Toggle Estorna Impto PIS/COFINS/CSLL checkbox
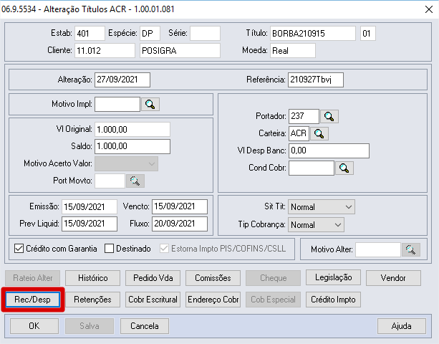This screenshot has height=344, width=439. [x=164, y=249]
